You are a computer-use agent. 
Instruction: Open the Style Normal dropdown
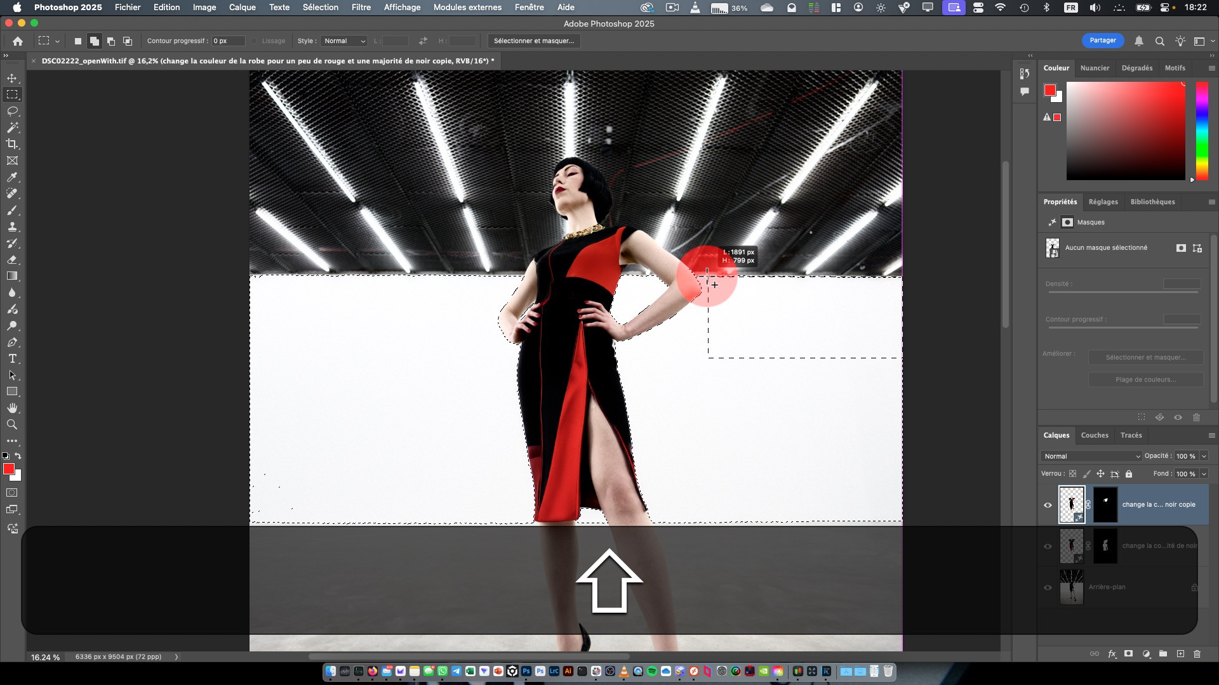coord(343,41)
